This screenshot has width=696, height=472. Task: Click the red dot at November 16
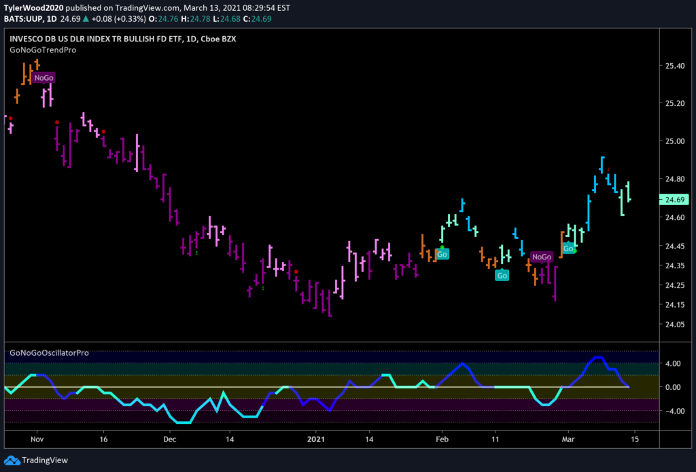pyautogui.click(x=103, y=131)
